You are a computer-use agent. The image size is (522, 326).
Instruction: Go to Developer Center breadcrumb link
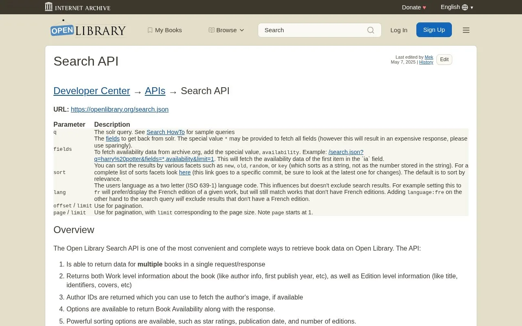click(92, 91)
